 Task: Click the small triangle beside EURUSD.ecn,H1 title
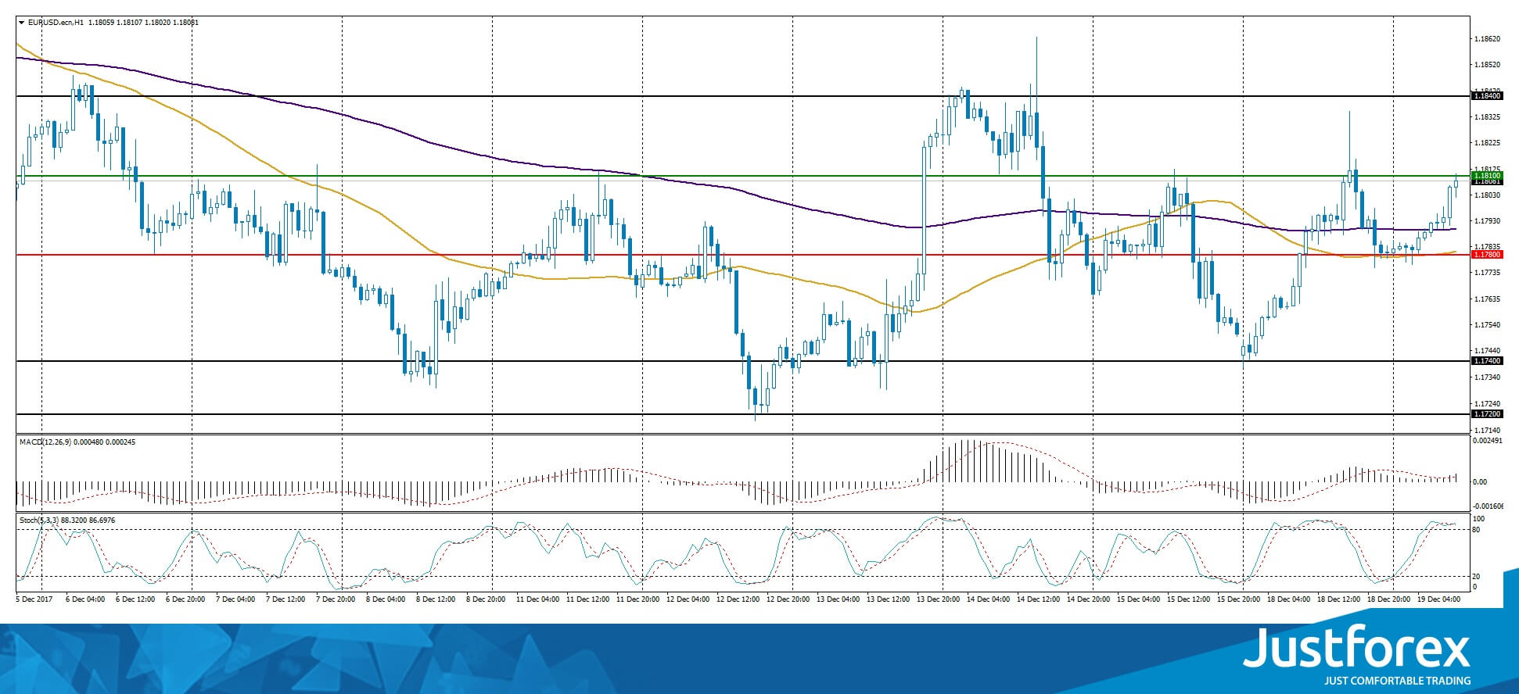coord(22,23)
